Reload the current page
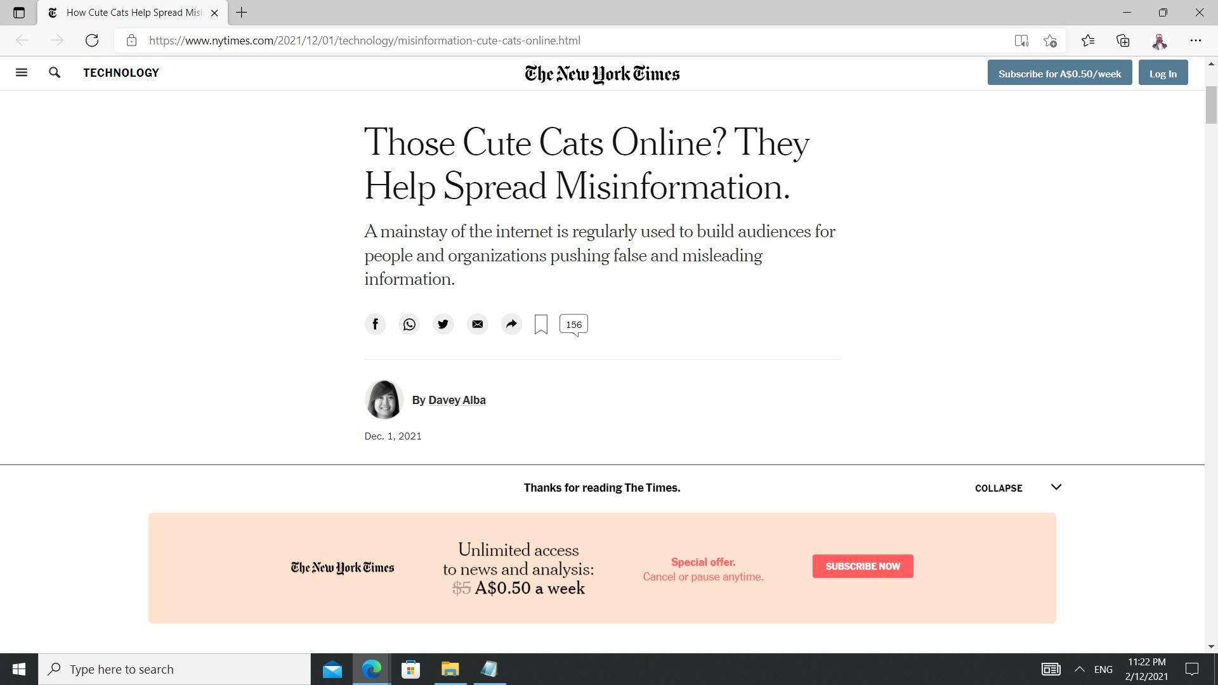Viewport: 1218px width, 685px height. pyautogui.click(x=92, y=41)
